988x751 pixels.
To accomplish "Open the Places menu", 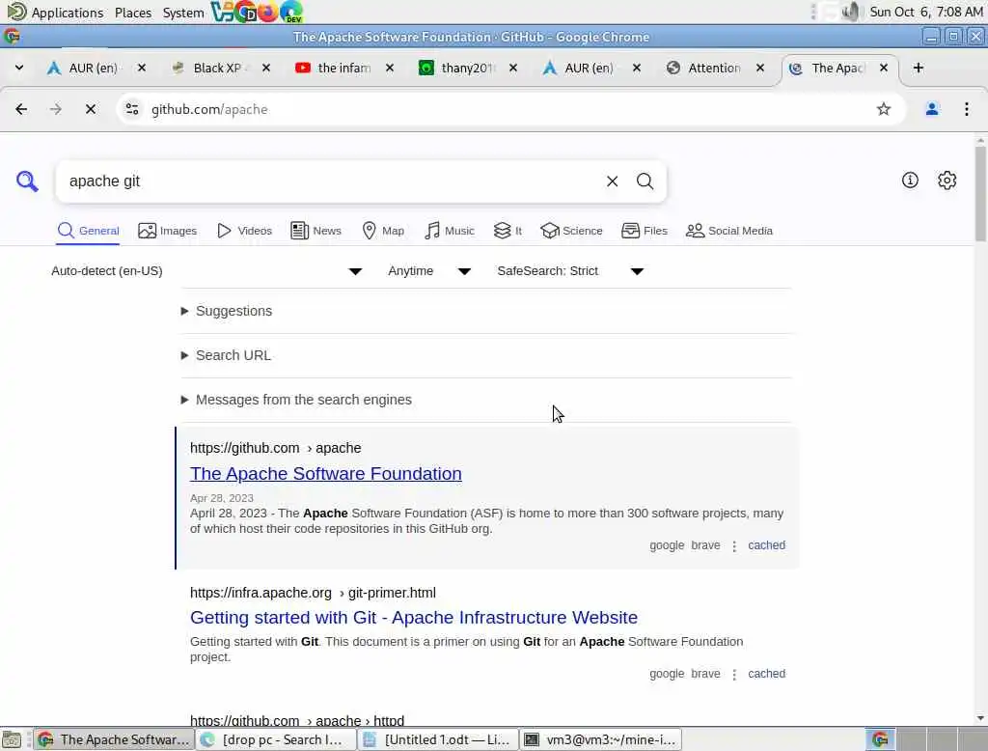I will (x=133, y=12).
